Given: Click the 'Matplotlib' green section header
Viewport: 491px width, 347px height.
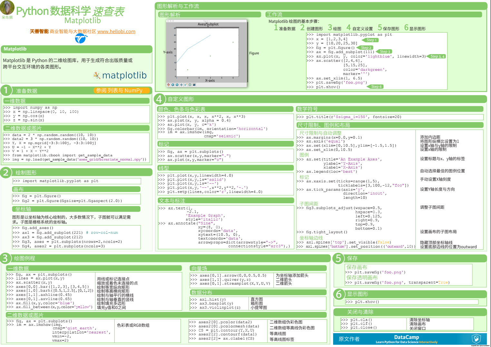Looking at the screenshot, I should pyautogui.click(x=76, y=49).
